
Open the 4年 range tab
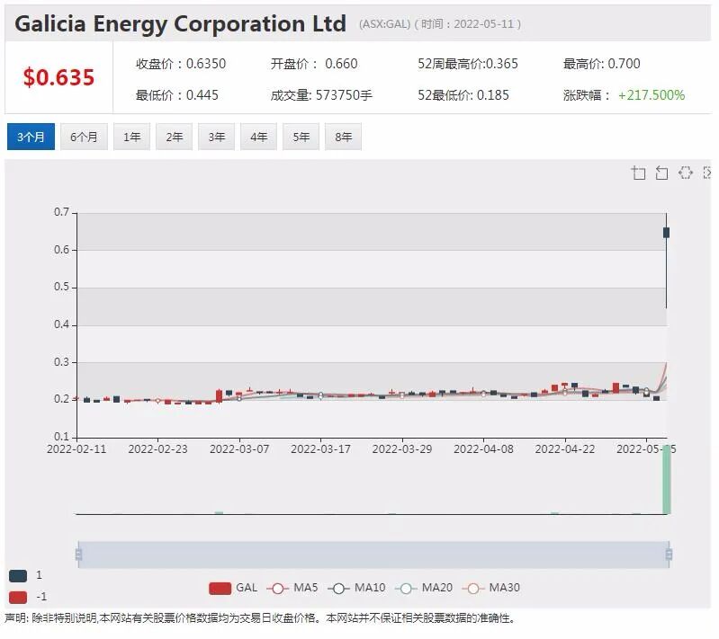click(x=258, y=137)
